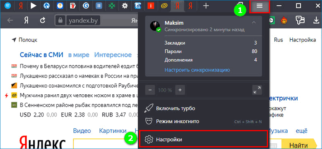322x149 pixels.
Task: Open news Лукашенко ознакомился с подготовкой
Action: (79, 85)
